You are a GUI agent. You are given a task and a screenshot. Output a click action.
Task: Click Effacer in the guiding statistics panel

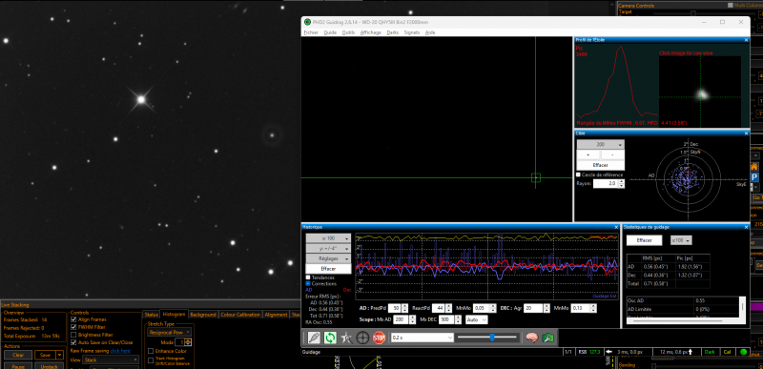644,240
